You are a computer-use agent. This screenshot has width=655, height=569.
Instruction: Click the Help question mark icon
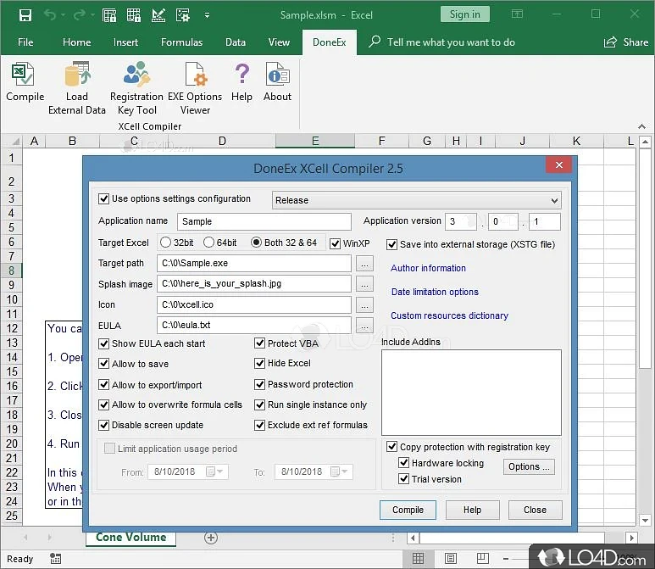point(241,74)
